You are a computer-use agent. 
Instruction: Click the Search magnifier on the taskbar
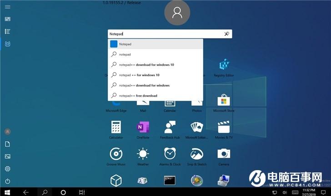tap(45, 192)
